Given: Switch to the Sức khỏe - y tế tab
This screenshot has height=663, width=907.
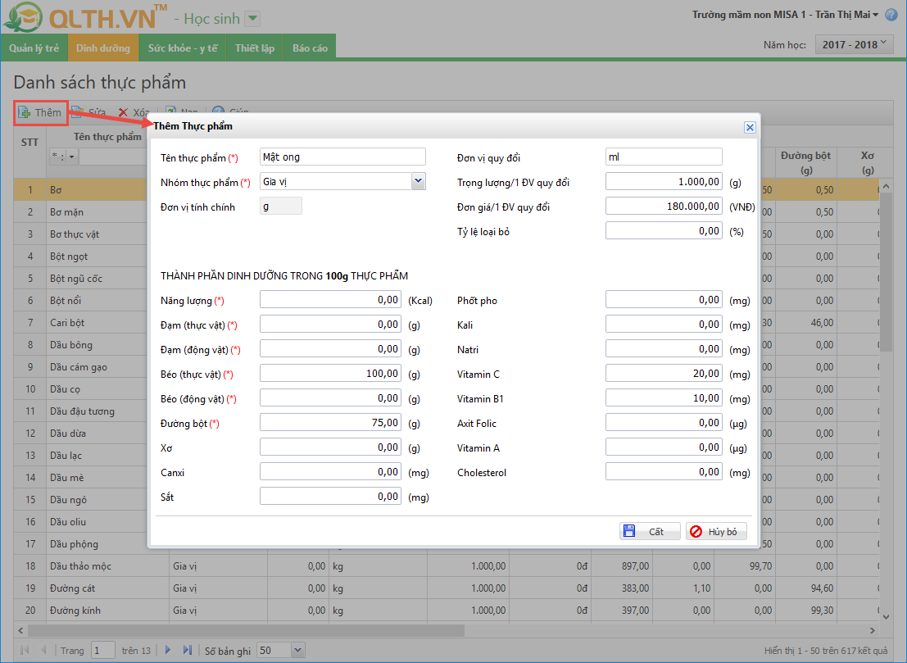Looking at the screenshot, I should [182, 48].
